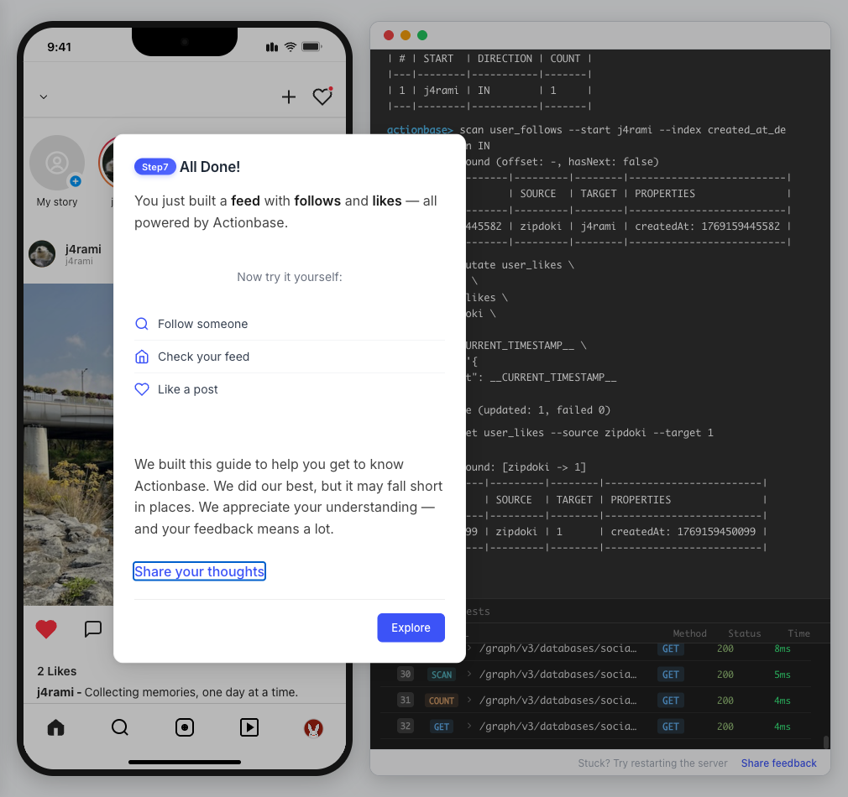This screenshot has height=797, width=848.
Task: Expand request row 31 COUNT chevron
Action: pos(469,701)
